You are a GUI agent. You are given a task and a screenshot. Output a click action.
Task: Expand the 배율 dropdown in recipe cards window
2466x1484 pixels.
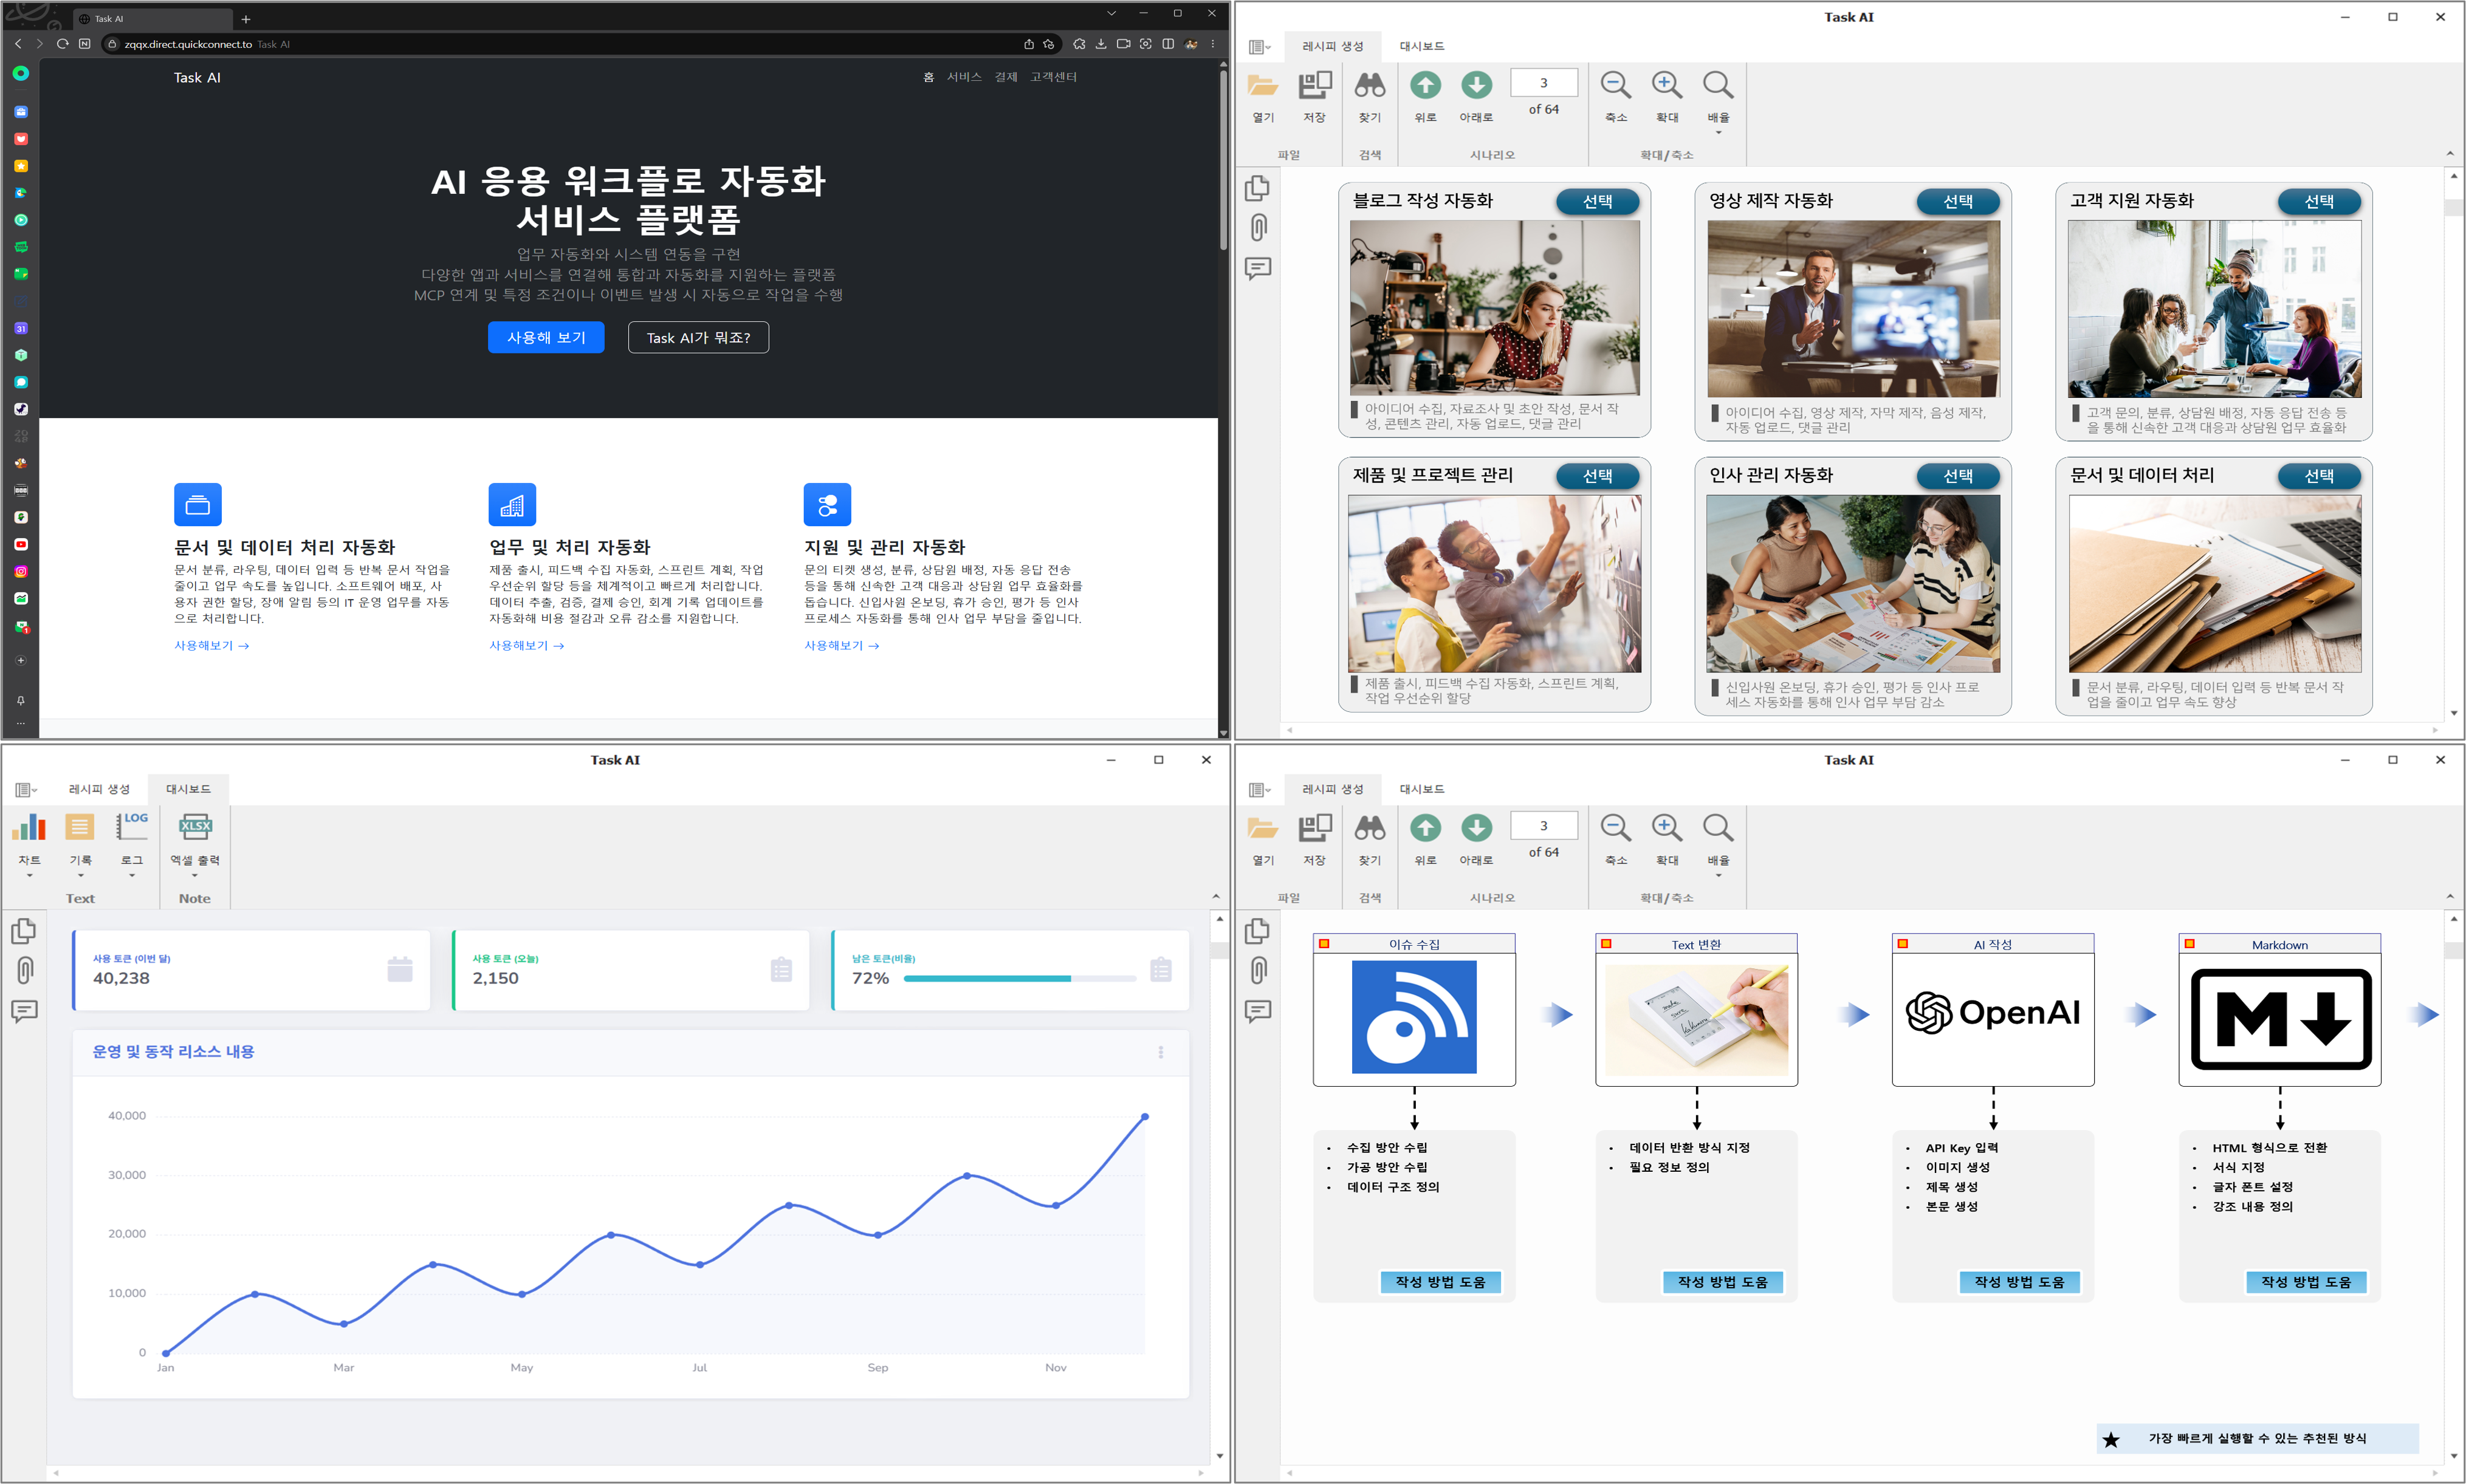point(1719,133)
